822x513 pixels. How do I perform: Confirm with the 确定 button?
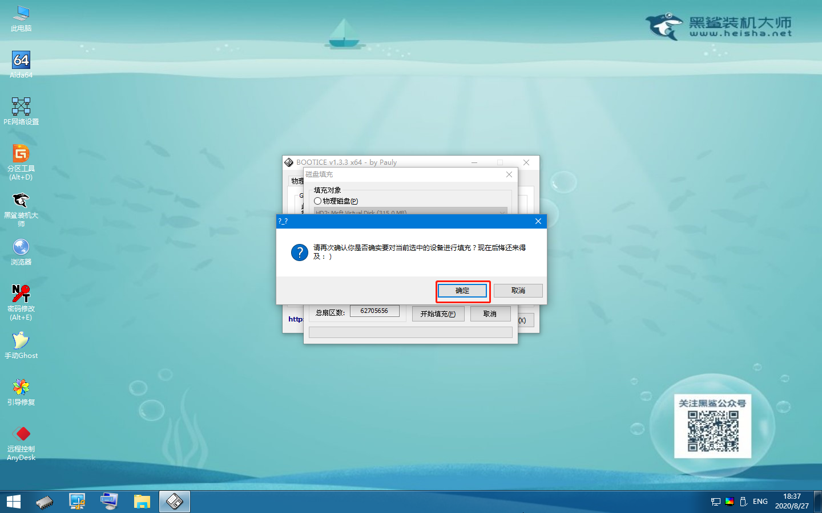[462, 291]
